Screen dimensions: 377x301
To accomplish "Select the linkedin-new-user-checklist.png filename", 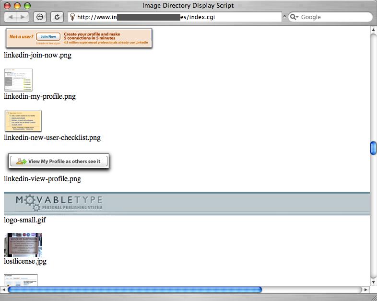I will (x=52, y=138).
